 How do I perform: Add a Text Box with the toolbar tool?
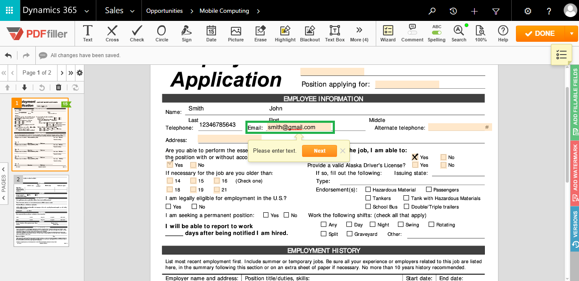335,33
